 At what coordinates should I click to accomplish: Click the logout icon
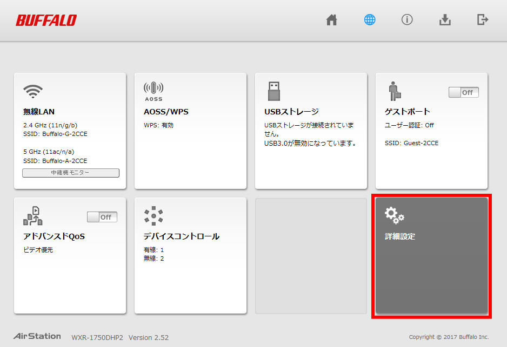point(483,19)
